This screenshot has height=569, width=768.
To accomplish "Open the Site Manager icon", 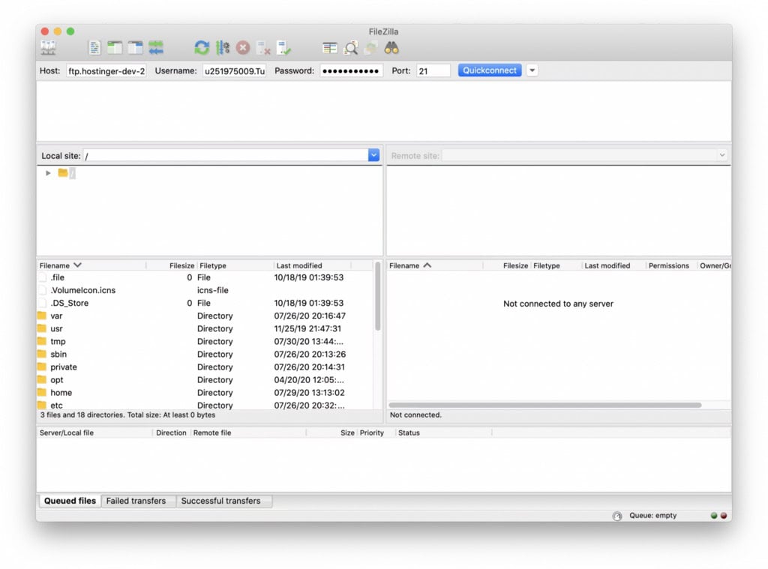I will pos(48,48).
